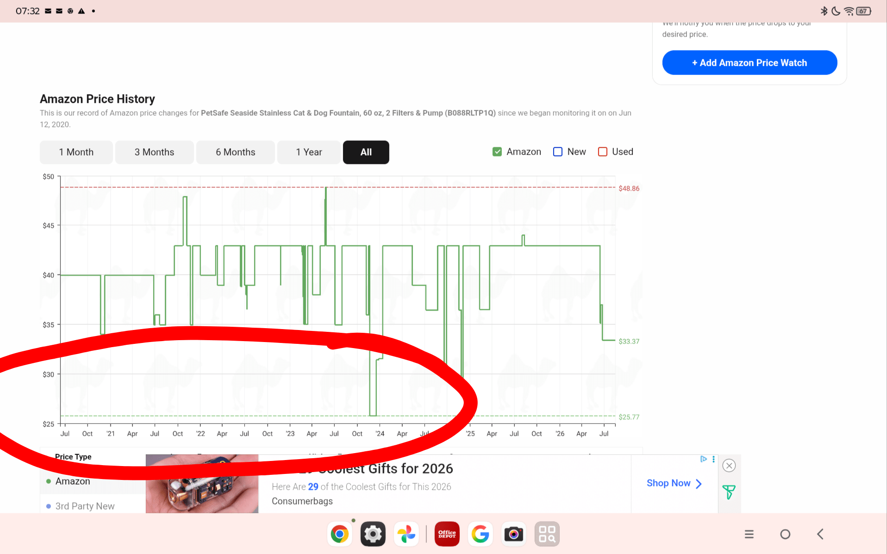Check the Wi-Fi status icon
The height and width of the screenshot is (554, 887).
point(849,11)
